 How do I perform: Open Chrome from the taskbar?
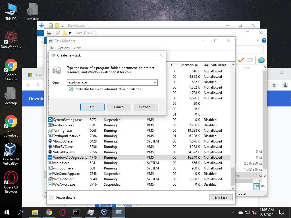[x=49, y=212]
